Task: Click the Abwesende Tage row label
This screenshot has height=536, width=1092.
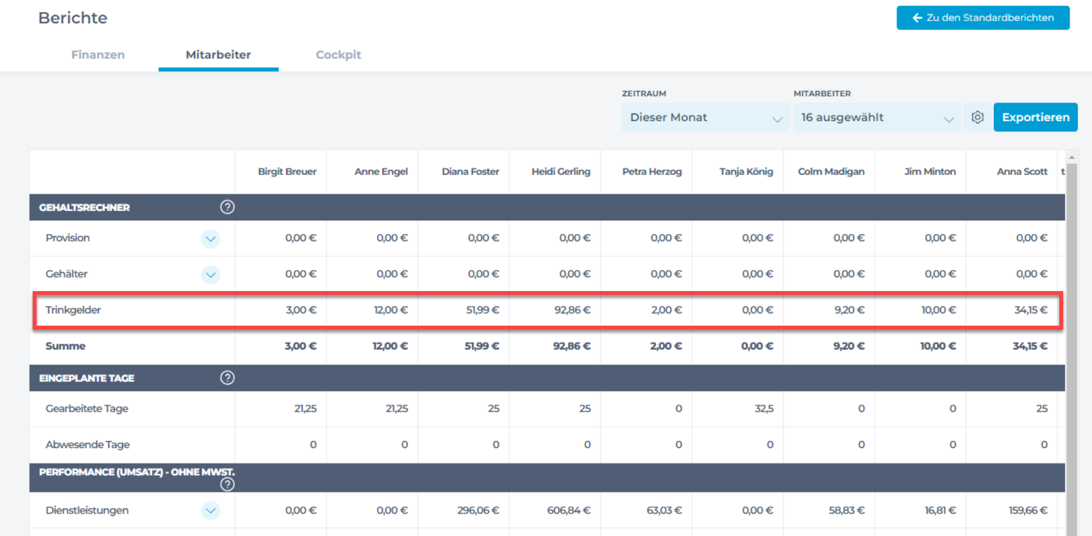Action: (x=87, y=444)
